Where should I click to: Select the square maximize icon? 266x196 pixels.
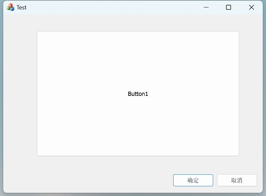[x=228, y=7]
